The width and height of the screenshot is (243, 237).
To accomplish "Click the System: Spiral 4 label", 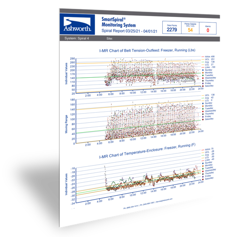I will [x=76, y=38].
